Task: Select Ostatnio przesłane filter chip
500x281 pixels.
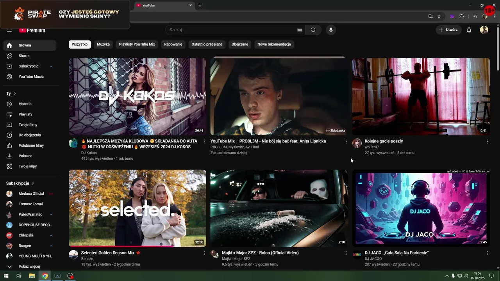Action: [207, 44]
